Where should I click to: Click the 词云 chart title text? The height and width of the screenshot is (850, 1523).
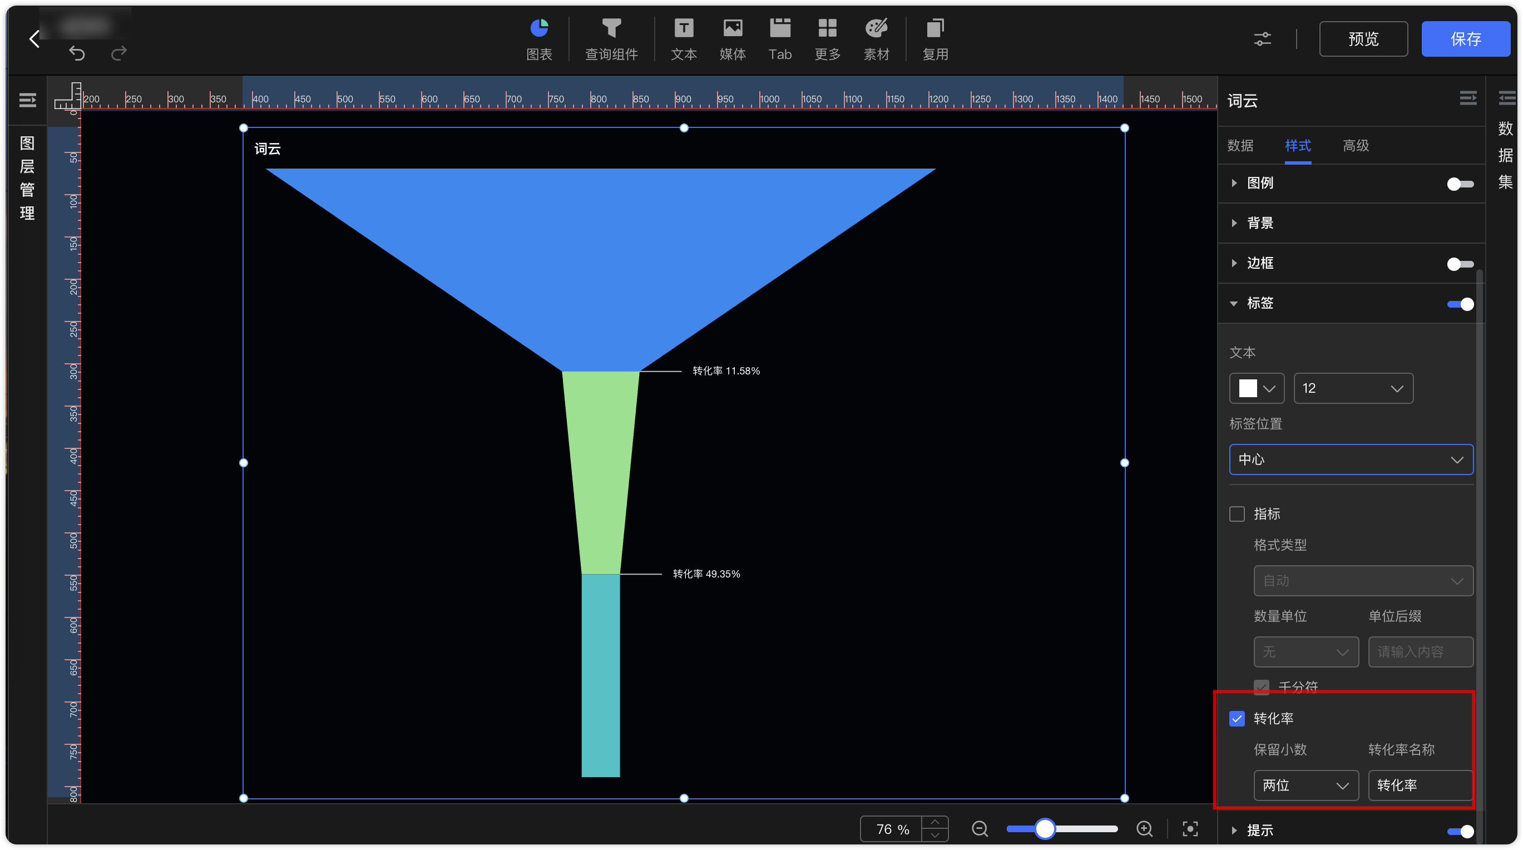267,149
